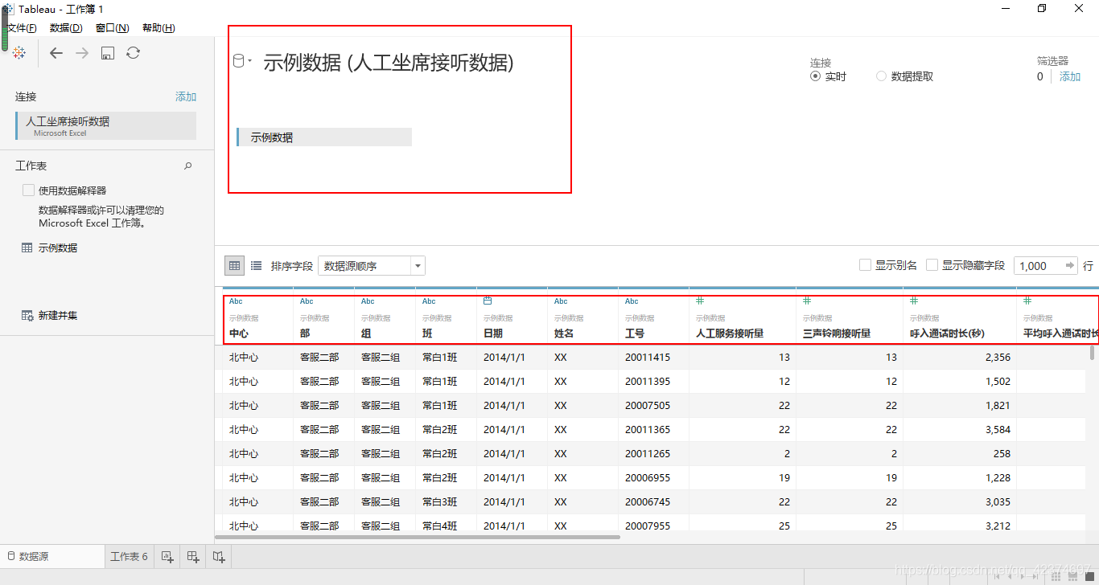Select the 实时 connection radio button
1099x585 pixels.
click(x=815, y=76)
